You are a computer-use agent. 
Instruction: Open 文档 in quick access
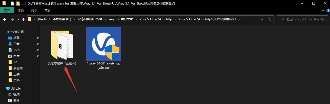click(x=16, y=50)
